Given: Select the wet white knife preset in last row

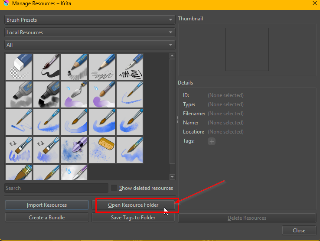Looking at the screenshot, I should (x=74, y=172).
